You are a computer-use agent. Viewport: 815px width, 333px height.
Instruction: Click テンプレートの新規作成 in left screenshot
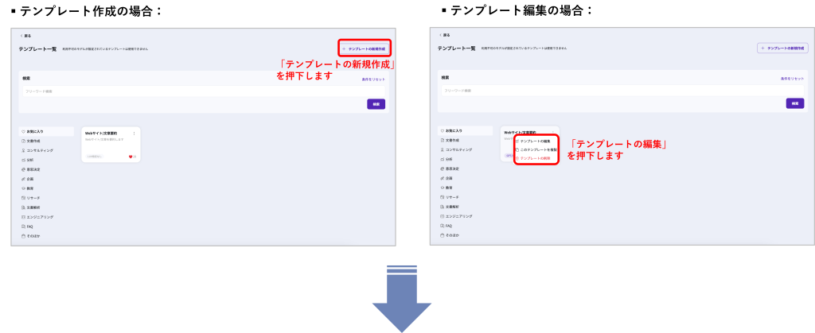[x=365, y=48]
